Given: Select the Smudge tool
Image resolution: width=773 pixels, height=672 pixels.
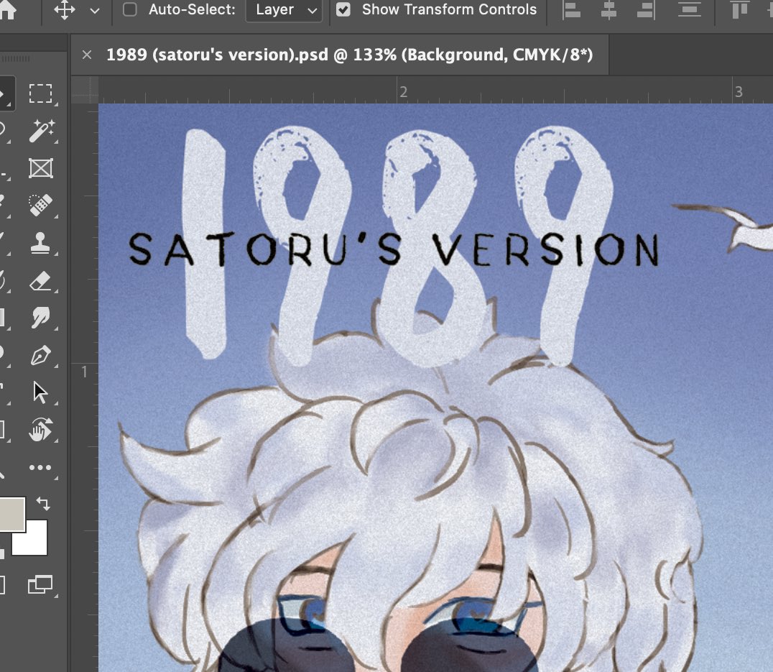Looking at the screenshot, I should pyautogui.click(x=40, y=318).
